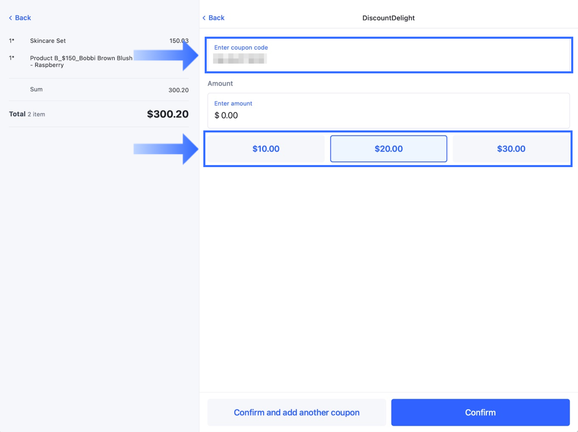Click the back chevron on the order panel
Image resolution: width=578 pixels, height=432 pixels.
[x=11, y=17]
